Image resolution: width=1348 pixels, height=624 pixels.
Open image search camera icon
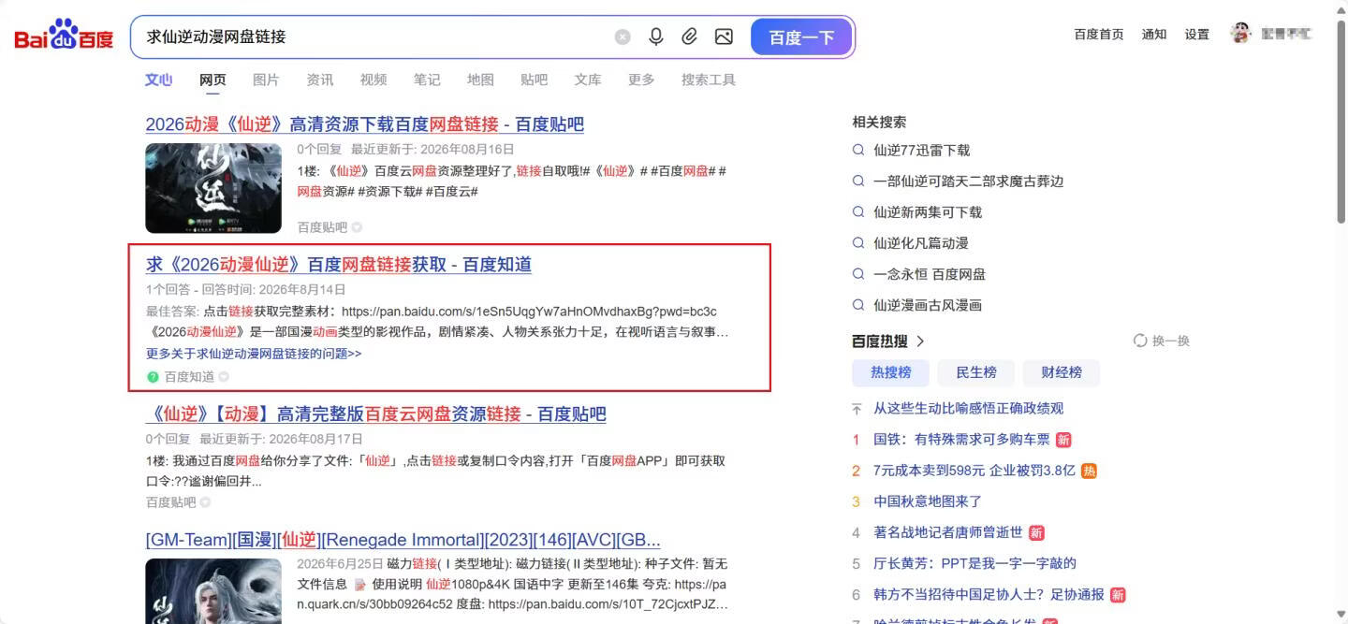click(x=724, y=36)
